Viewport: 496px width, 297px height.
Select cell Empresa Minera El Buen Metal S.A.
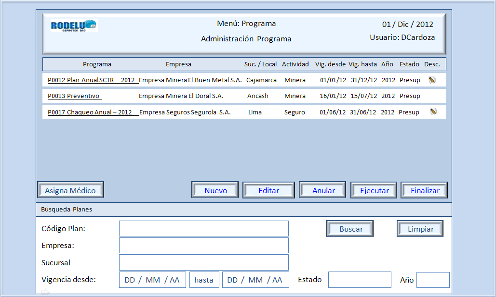(x=190, y=80)
